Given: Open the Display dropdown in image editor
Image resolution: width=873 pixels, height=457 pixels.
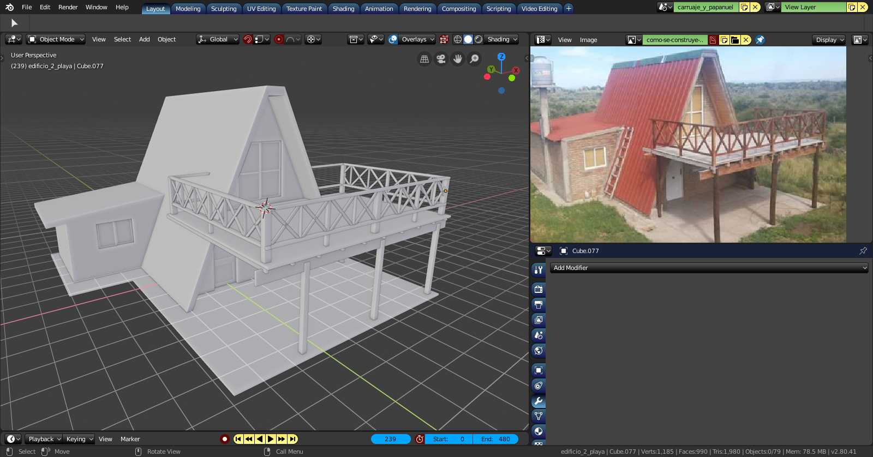Looking at the screenshot, I should (829, 40).
